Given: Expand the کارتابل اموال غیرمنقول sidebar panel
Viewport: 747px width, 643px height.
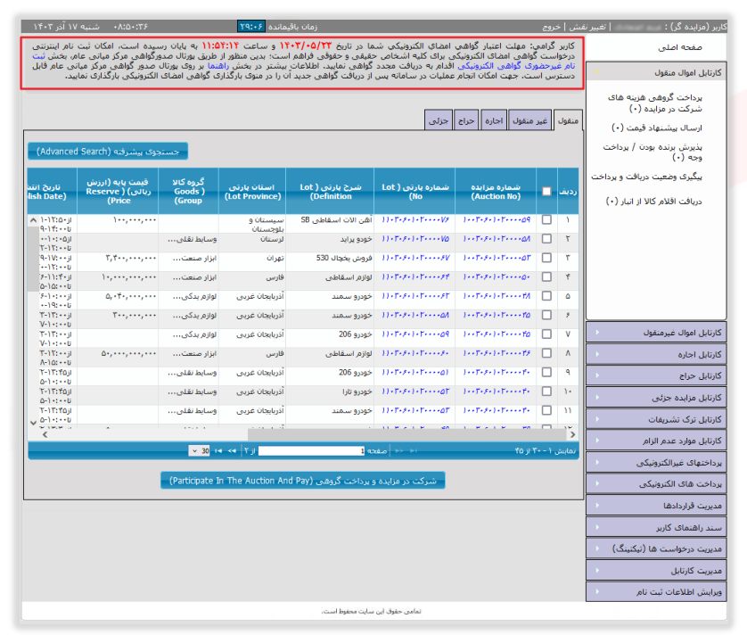Looking at the screenshot, I should click(x=656, y=333).
